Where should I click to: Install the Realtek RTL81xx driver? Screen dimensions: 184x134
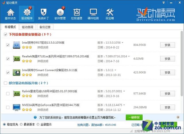[x=168, y=59]
